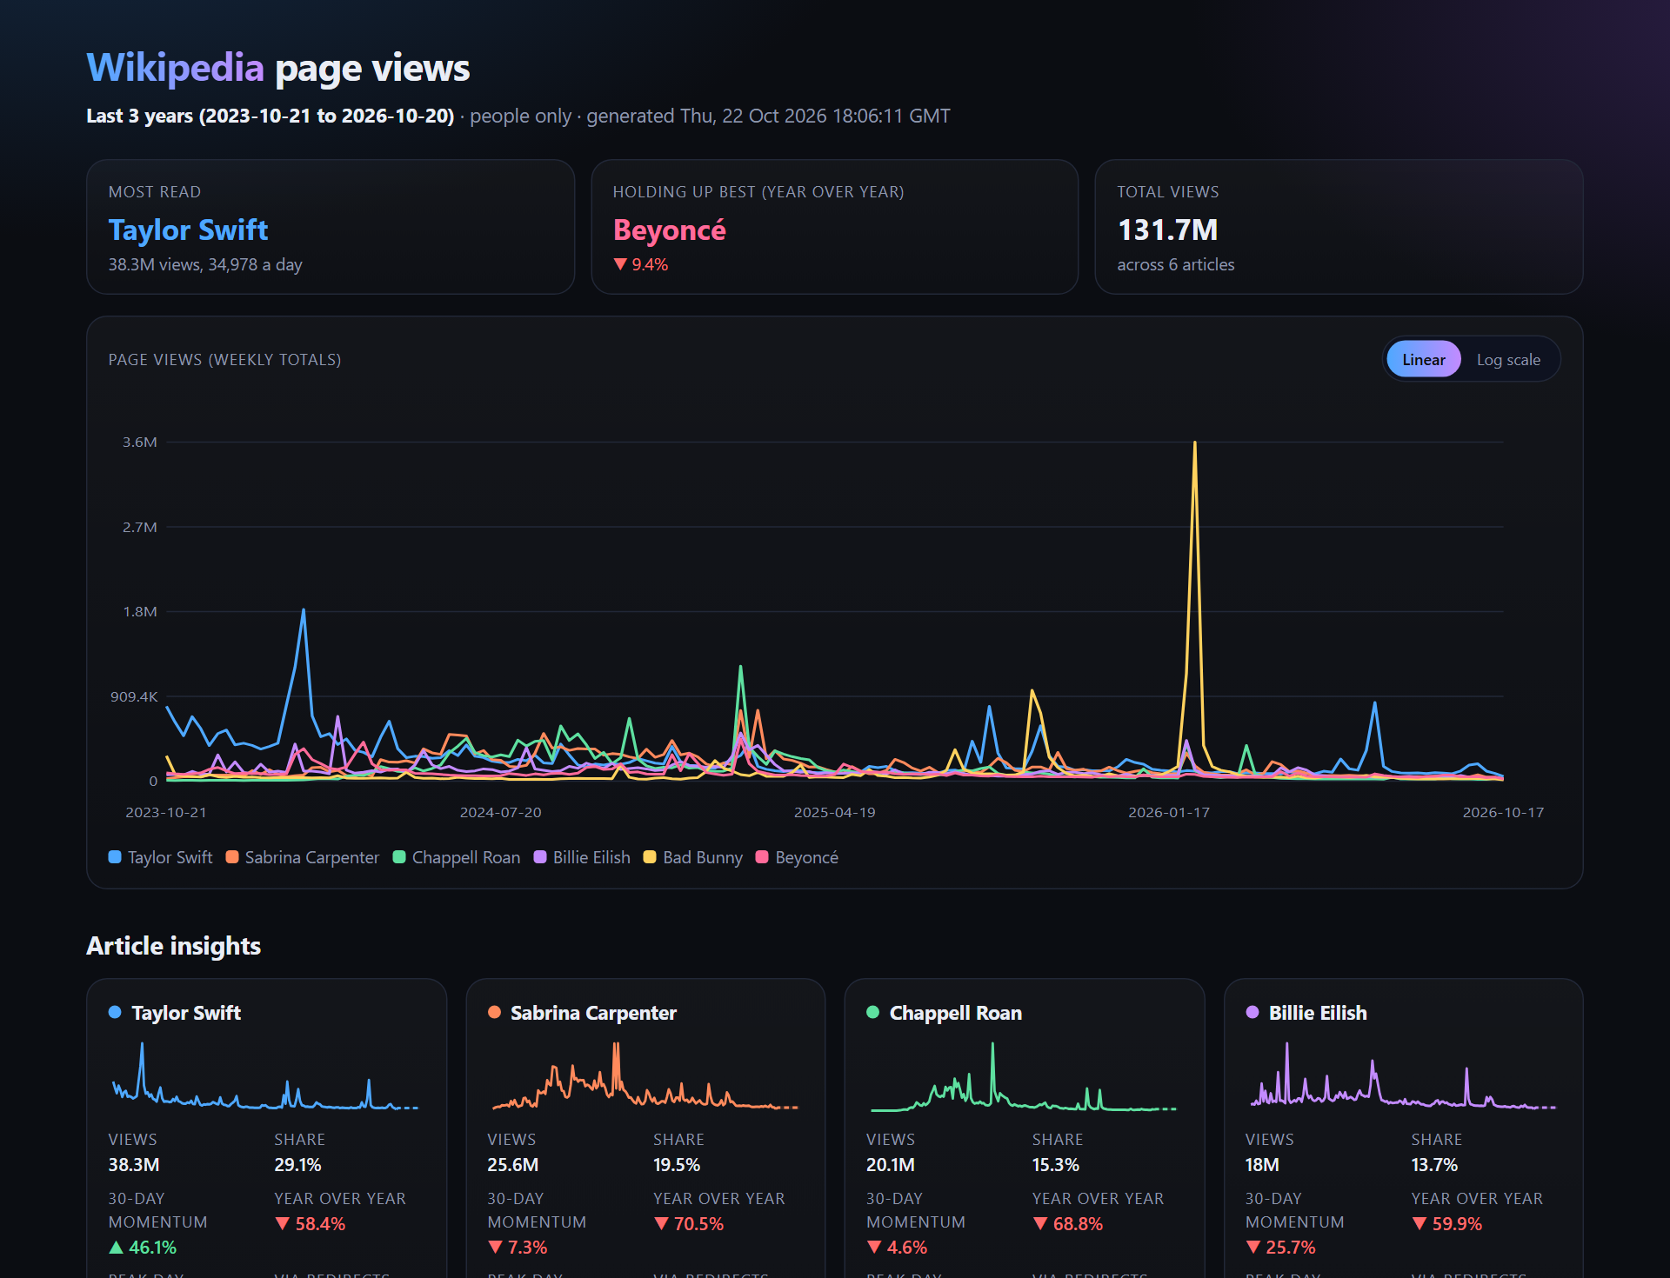The width and height of the screenshot is (1670, 1278).
Task: Open Beyoncé in Holding Up Best card
Action: pyautogui.click(x=669, y=230)
